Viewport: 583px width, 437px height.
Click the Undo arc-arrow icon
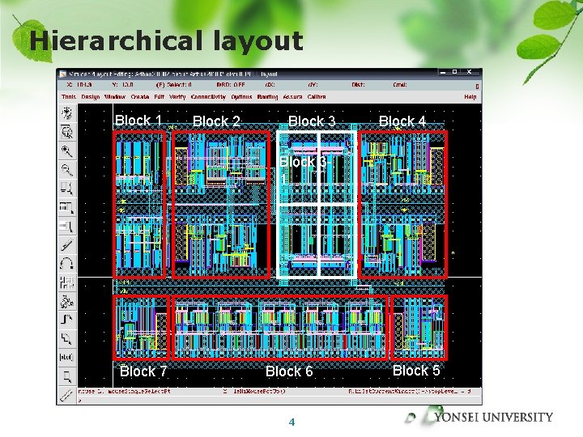[x=67, y=264]
